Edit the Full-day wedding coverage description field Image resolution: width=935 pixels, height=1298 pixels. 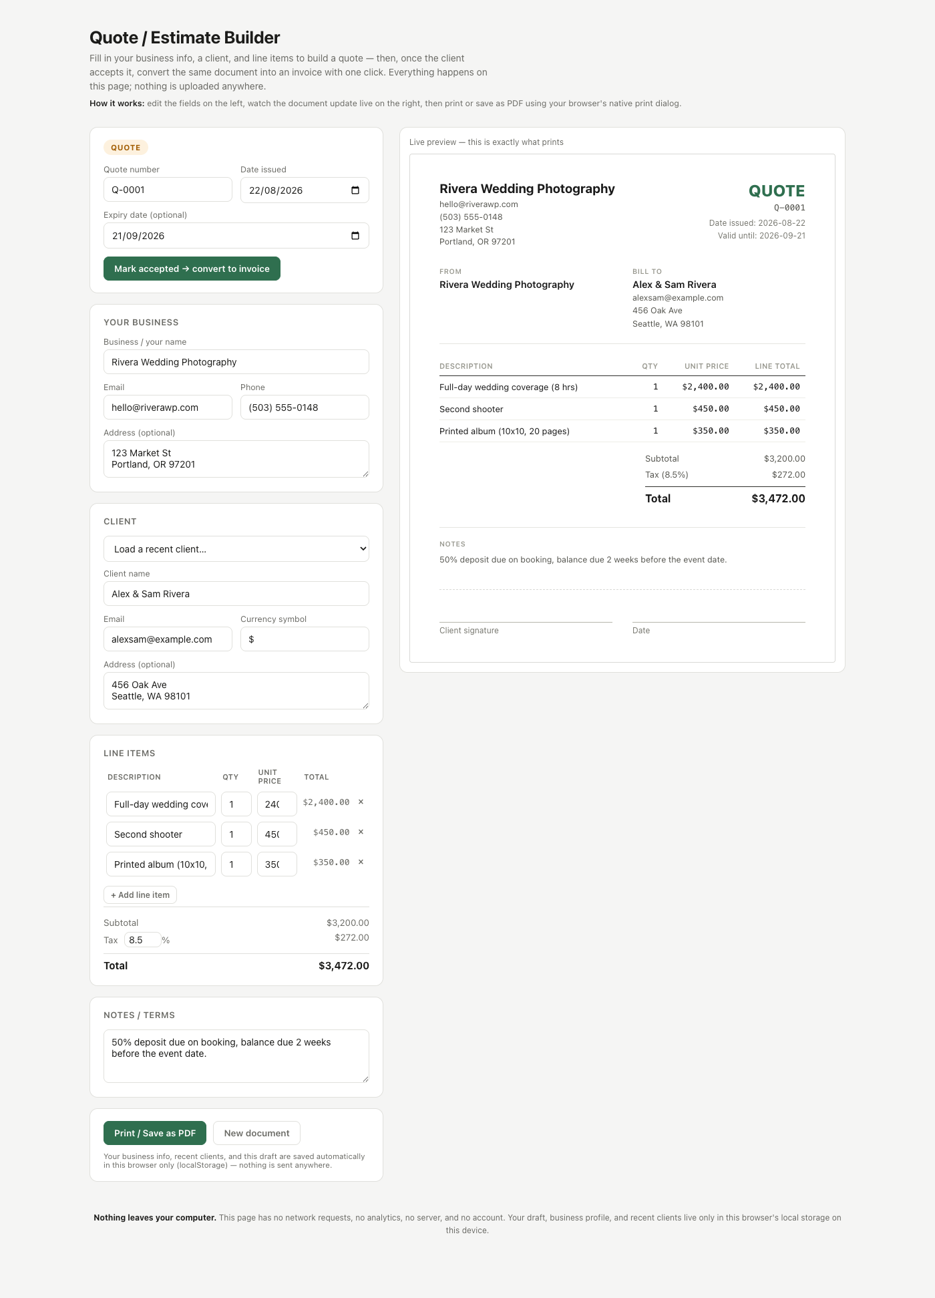pyautogui.click(x=161, y=804)
